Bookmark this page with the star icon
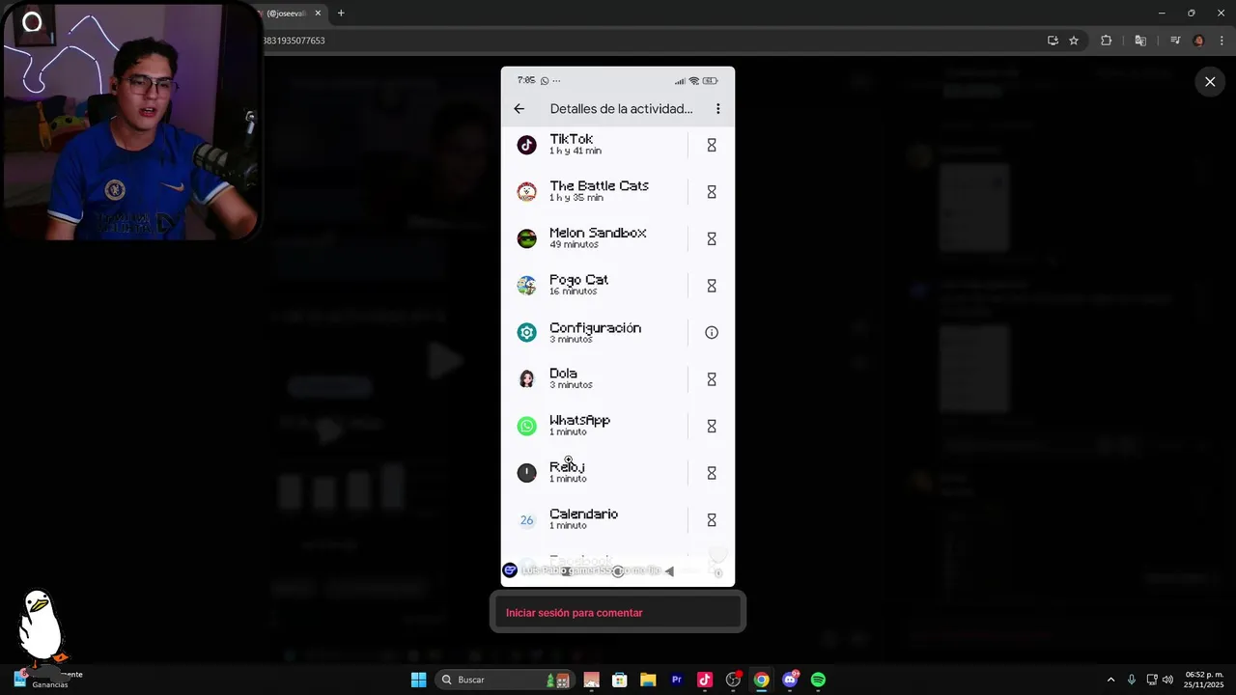Viewport: 1236px width, 695px height. click(1074, 41)
